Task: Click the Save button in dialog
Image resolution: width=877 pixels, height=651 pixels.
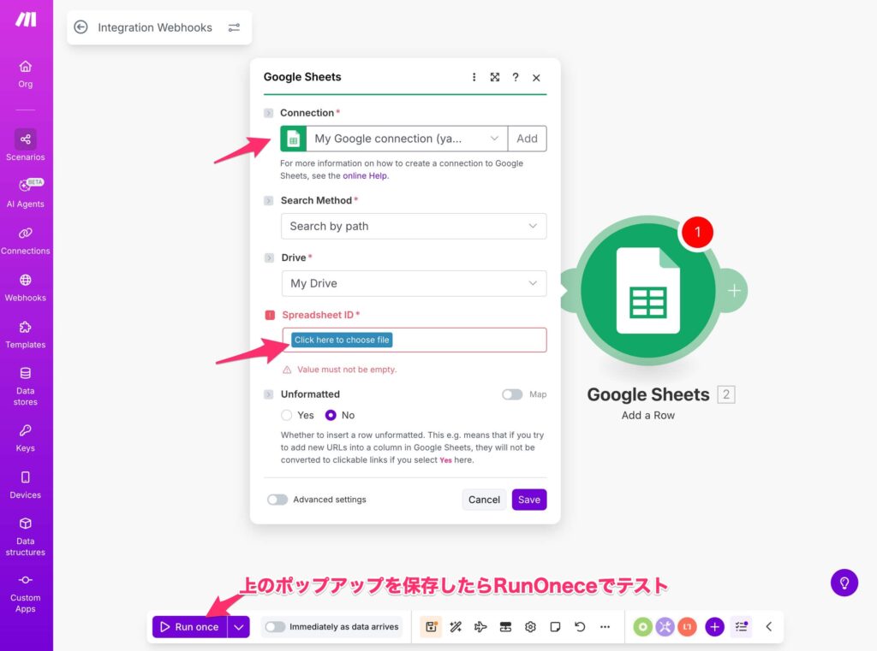Action: coord(529,500)
